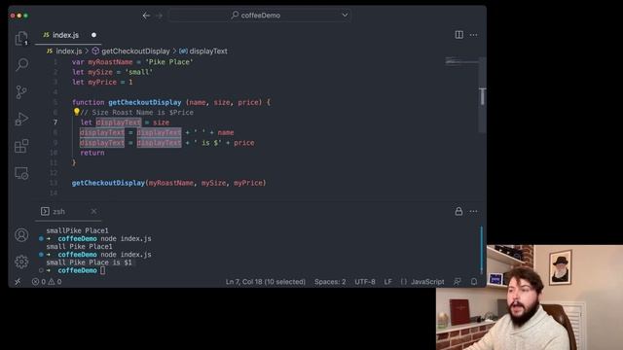
Task: Click getCheckoutDisplay in the function definition
Action: coord(145,102)
